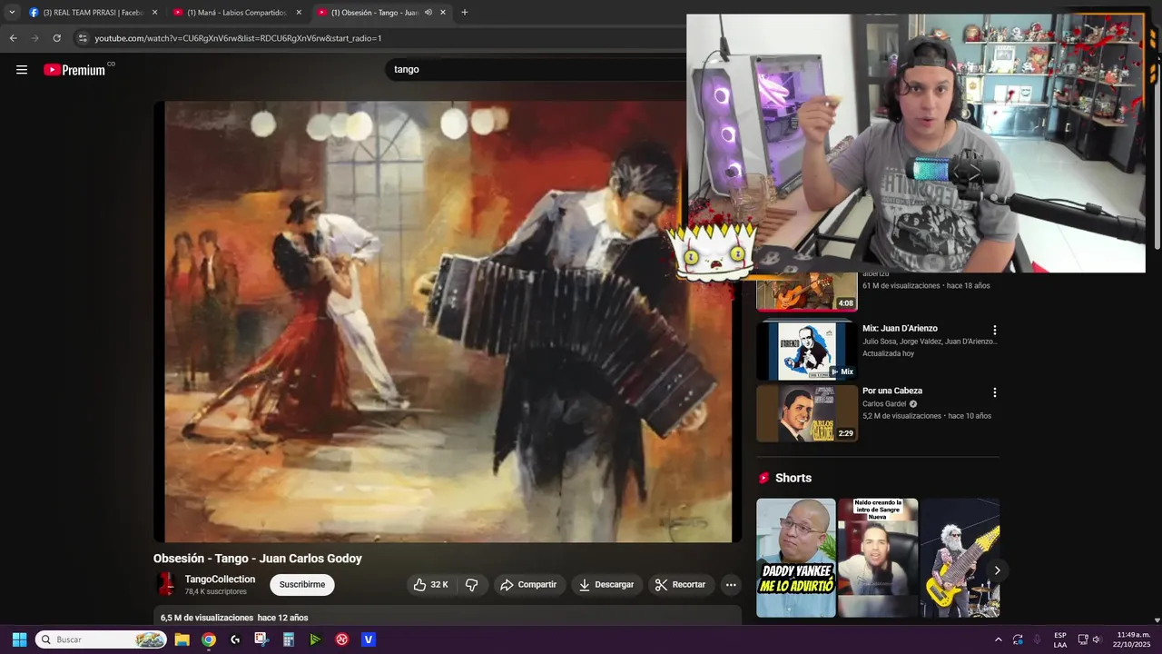The image size is (1162, 654).
Task: Click the Descargar download button
Action: pyautogui.click(x=606, y=585)
